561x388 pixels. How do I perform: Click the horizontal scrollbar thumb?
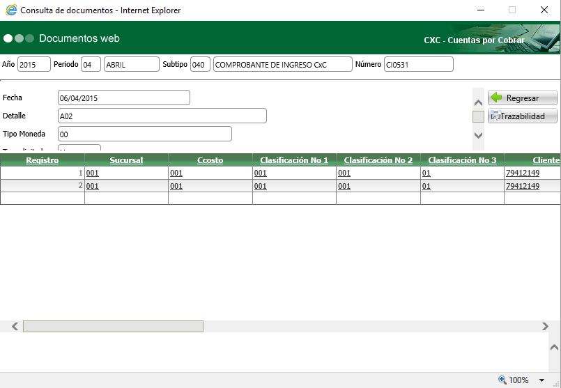[113, 326]
